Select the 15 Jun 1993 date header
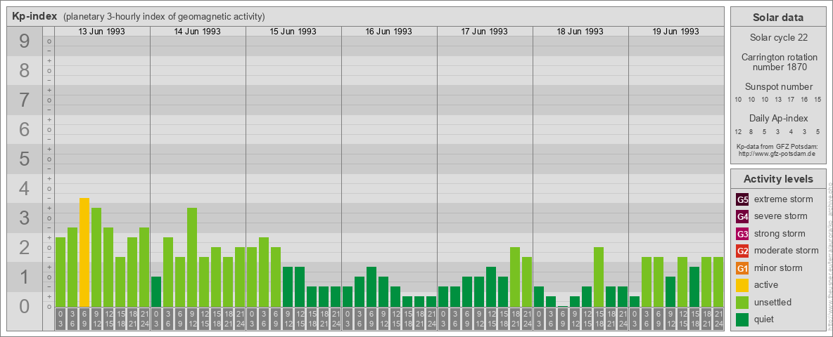 tap(293, 32)
